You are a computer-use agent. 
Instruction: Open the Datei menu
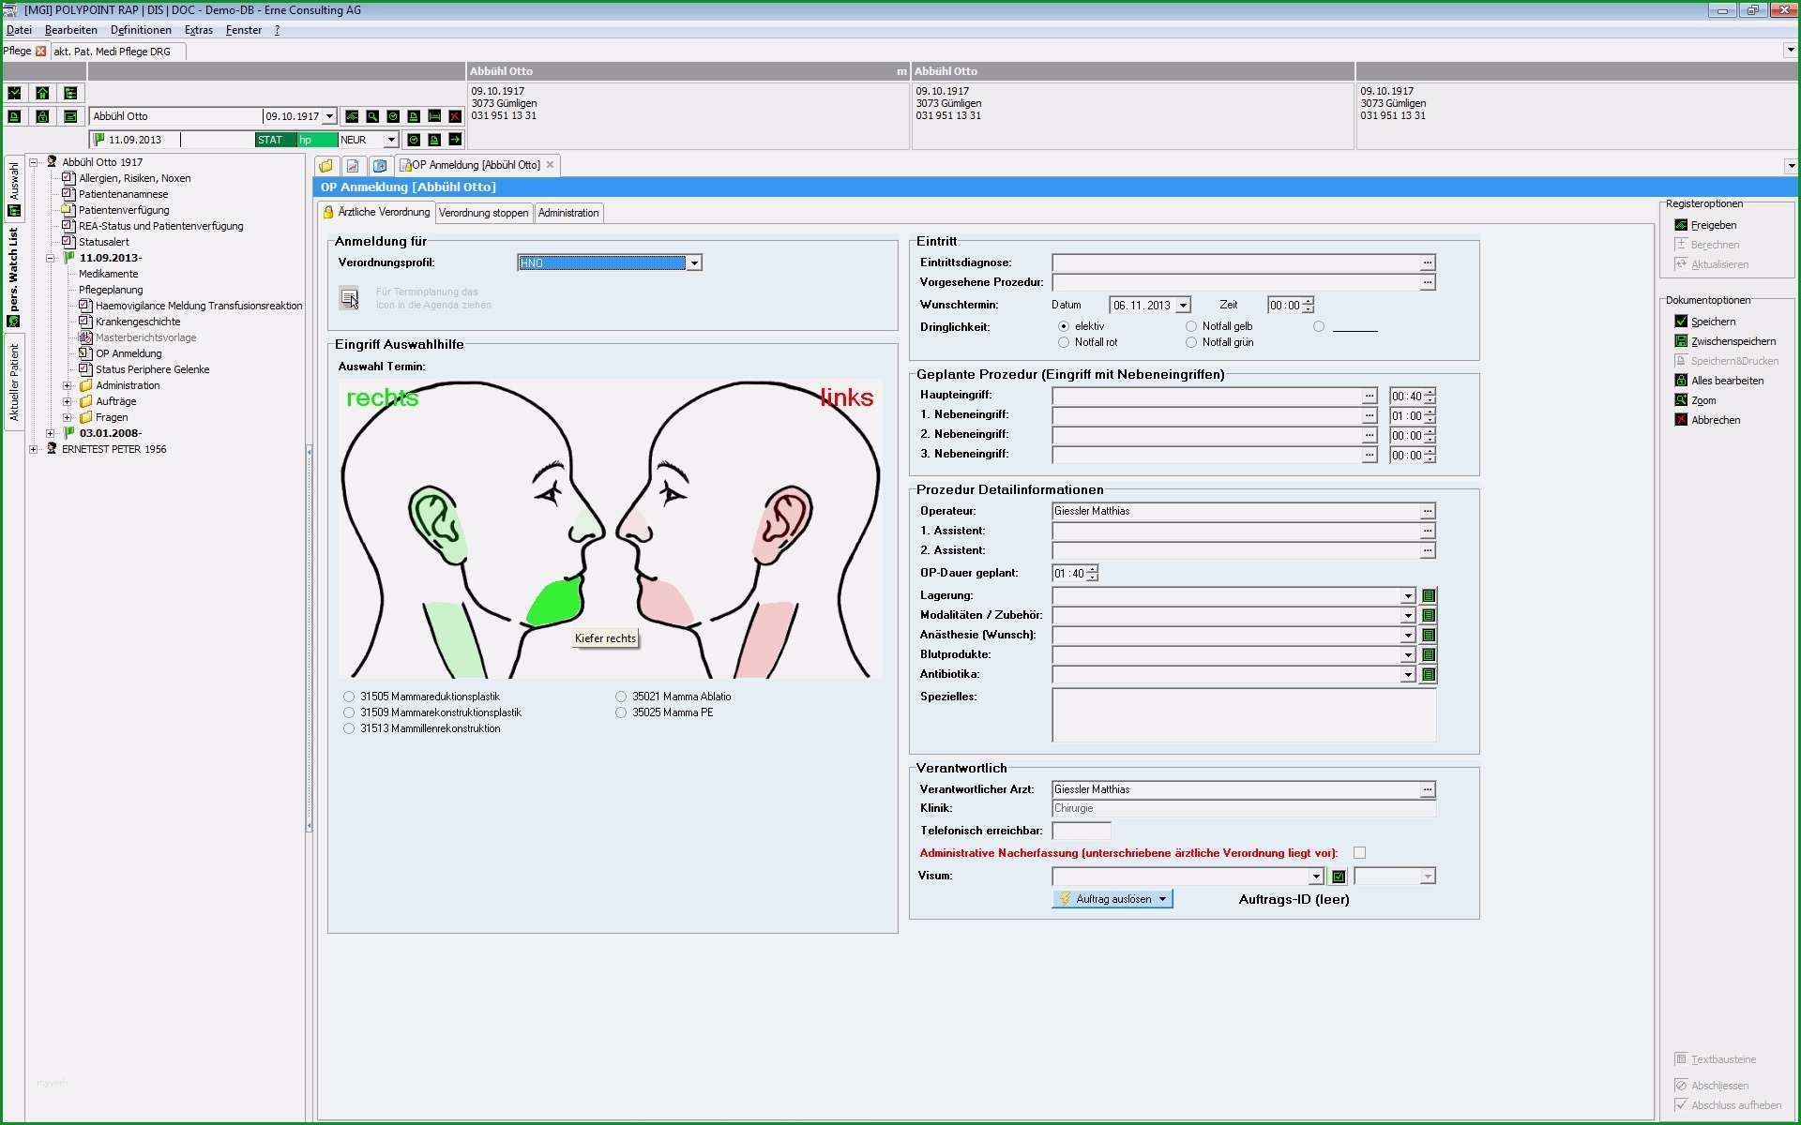19,30
